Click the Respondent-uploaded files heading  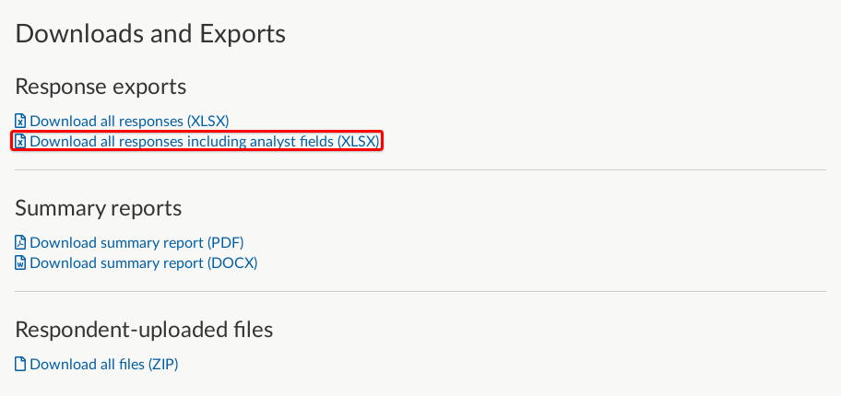click(144, 330)
